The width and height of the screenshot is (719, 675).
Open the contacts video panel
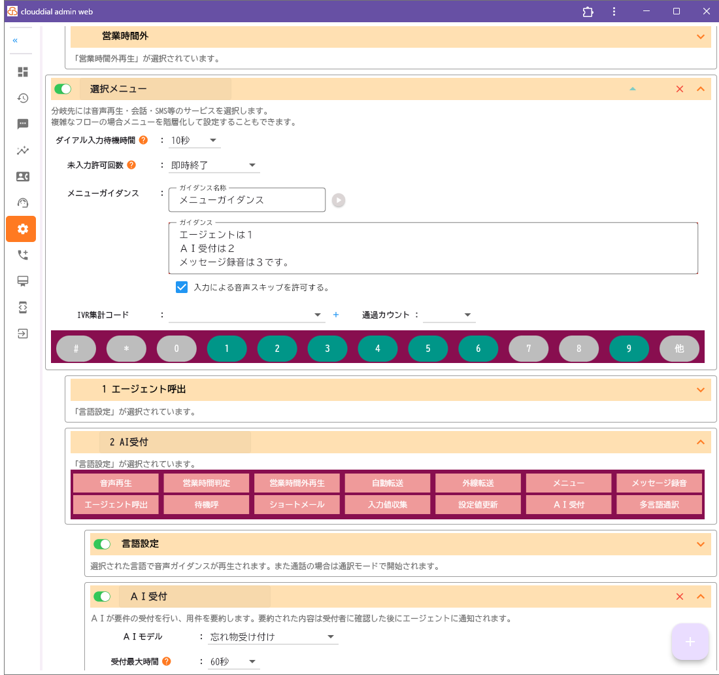coord(22,177)
